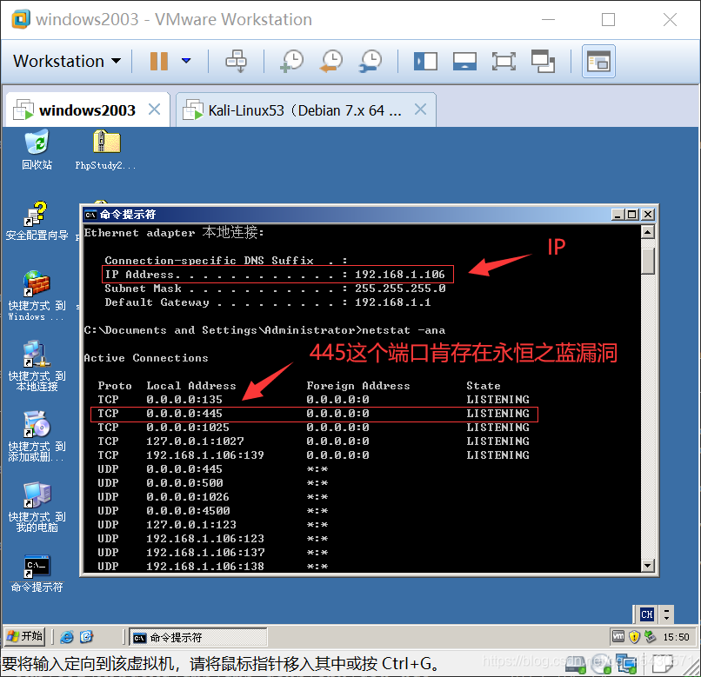Select the My Computer shortcut icon
Screen dimensions: 701x677
click(37, 507)
